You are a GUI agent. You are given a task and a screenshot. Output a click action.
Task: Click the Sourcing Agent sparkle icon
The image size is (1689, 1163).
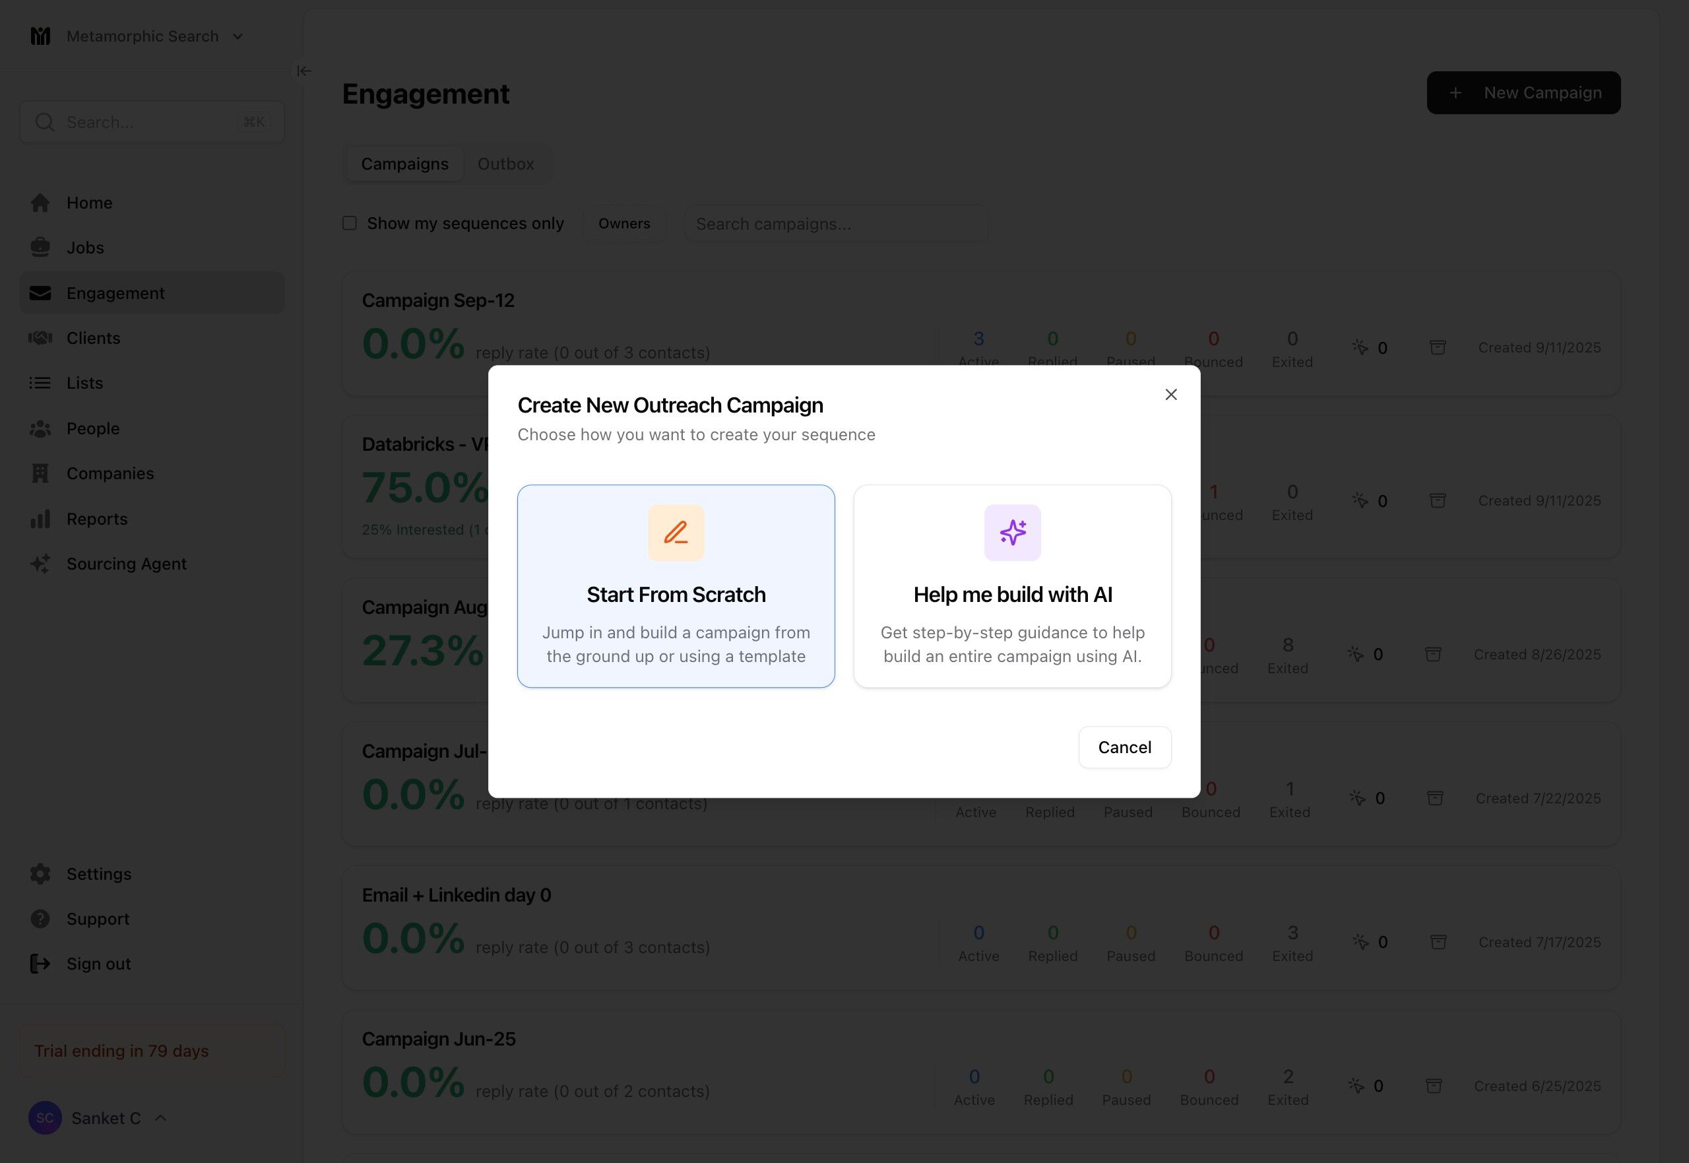click(x=40, y=564)
